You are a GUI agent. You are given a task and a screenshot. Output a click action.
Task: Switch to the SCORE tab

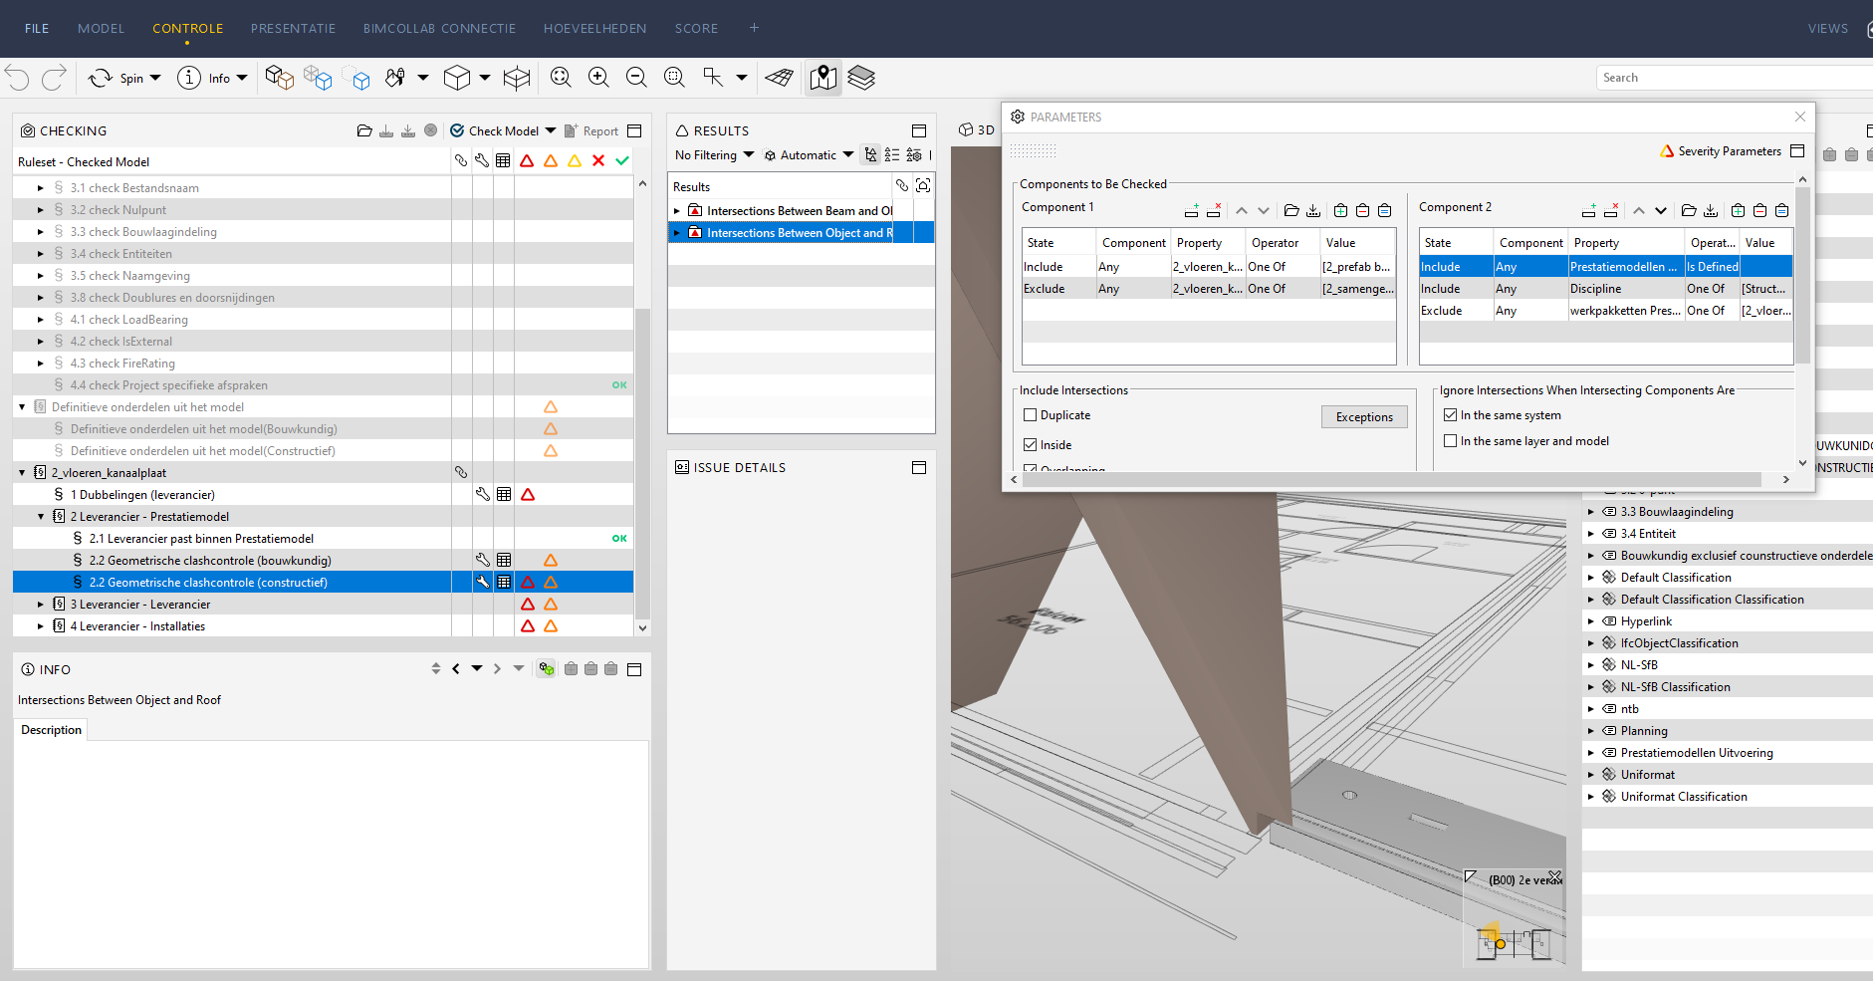click(697, 28)
